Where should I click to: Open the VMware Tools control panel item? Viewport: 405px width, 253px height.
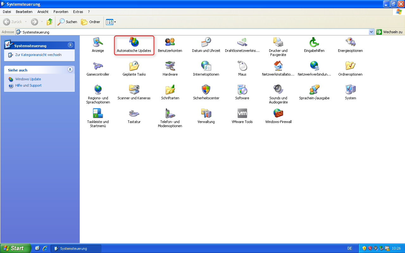point(242,113)
